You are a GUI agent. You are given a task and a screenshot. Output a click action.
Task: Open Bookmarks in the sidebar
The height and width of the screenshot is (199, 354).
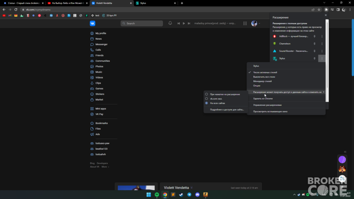tap(102, 123)
